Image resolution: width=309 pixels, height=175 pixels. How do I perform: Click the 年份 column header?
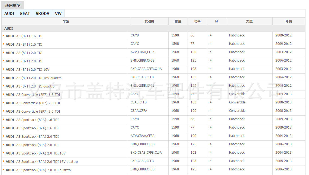(289, 21)
